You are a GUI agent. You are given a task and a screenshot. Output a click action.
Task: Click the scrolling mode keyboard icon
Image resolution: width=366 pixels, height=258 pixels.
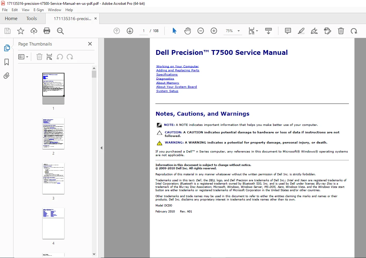pos(268,31)
